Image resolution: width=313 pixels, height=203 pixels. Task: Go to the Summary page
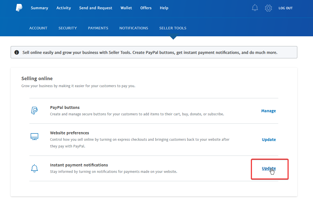click(x=39, y=8)
